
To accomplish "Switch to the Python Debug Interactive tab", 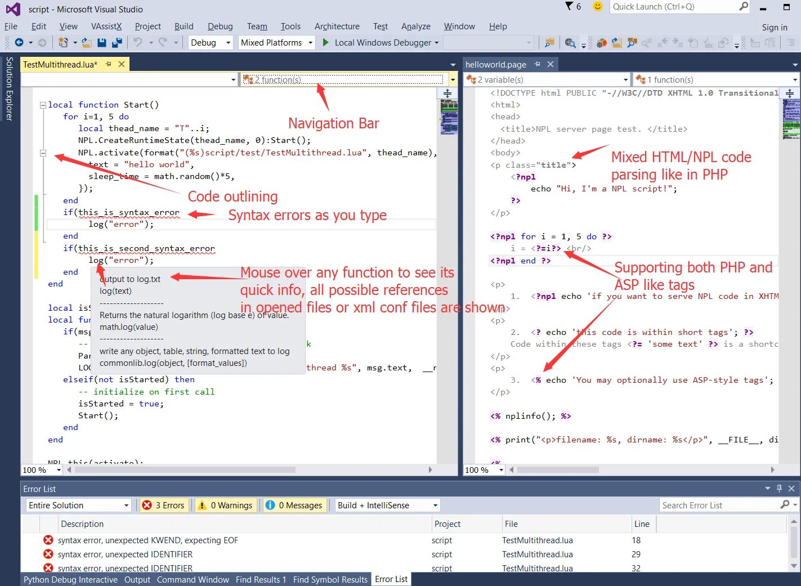I will click(71, 580).
